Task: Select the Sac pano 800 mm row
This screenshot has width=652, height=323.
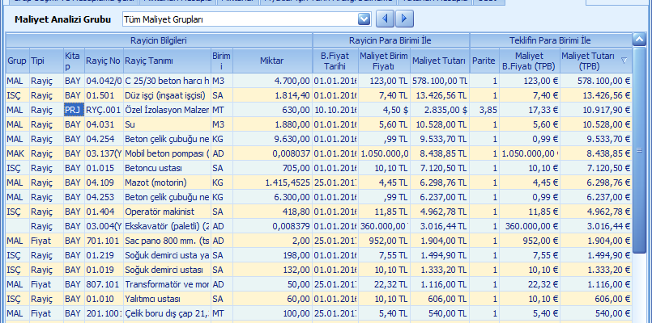Action: tap(166, 241)
